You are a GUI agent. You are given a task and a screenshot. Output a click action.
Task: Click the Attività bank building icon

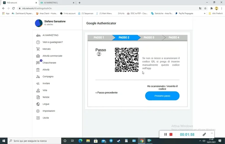click(x=38, y=70)
